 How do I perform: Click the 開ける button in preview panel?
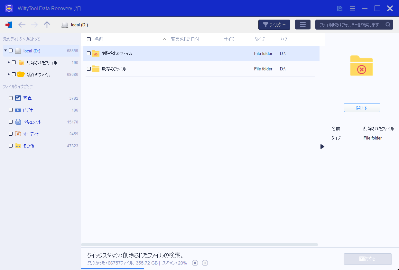coord(362,108)
